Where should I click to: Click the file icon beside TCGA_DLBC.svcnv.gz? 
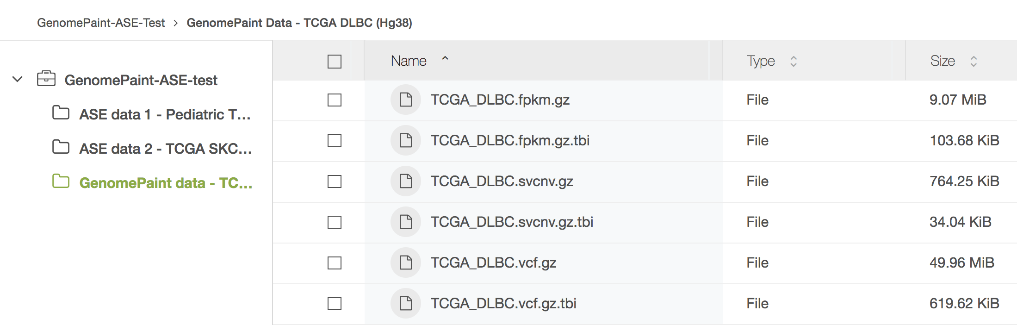[406, 181]
